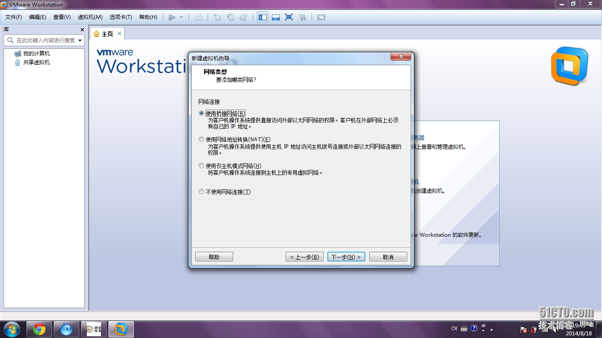Click the taskbar item with Chinese calligraphy thumbnail
This screenshot has width=602, height=338.
94,329
